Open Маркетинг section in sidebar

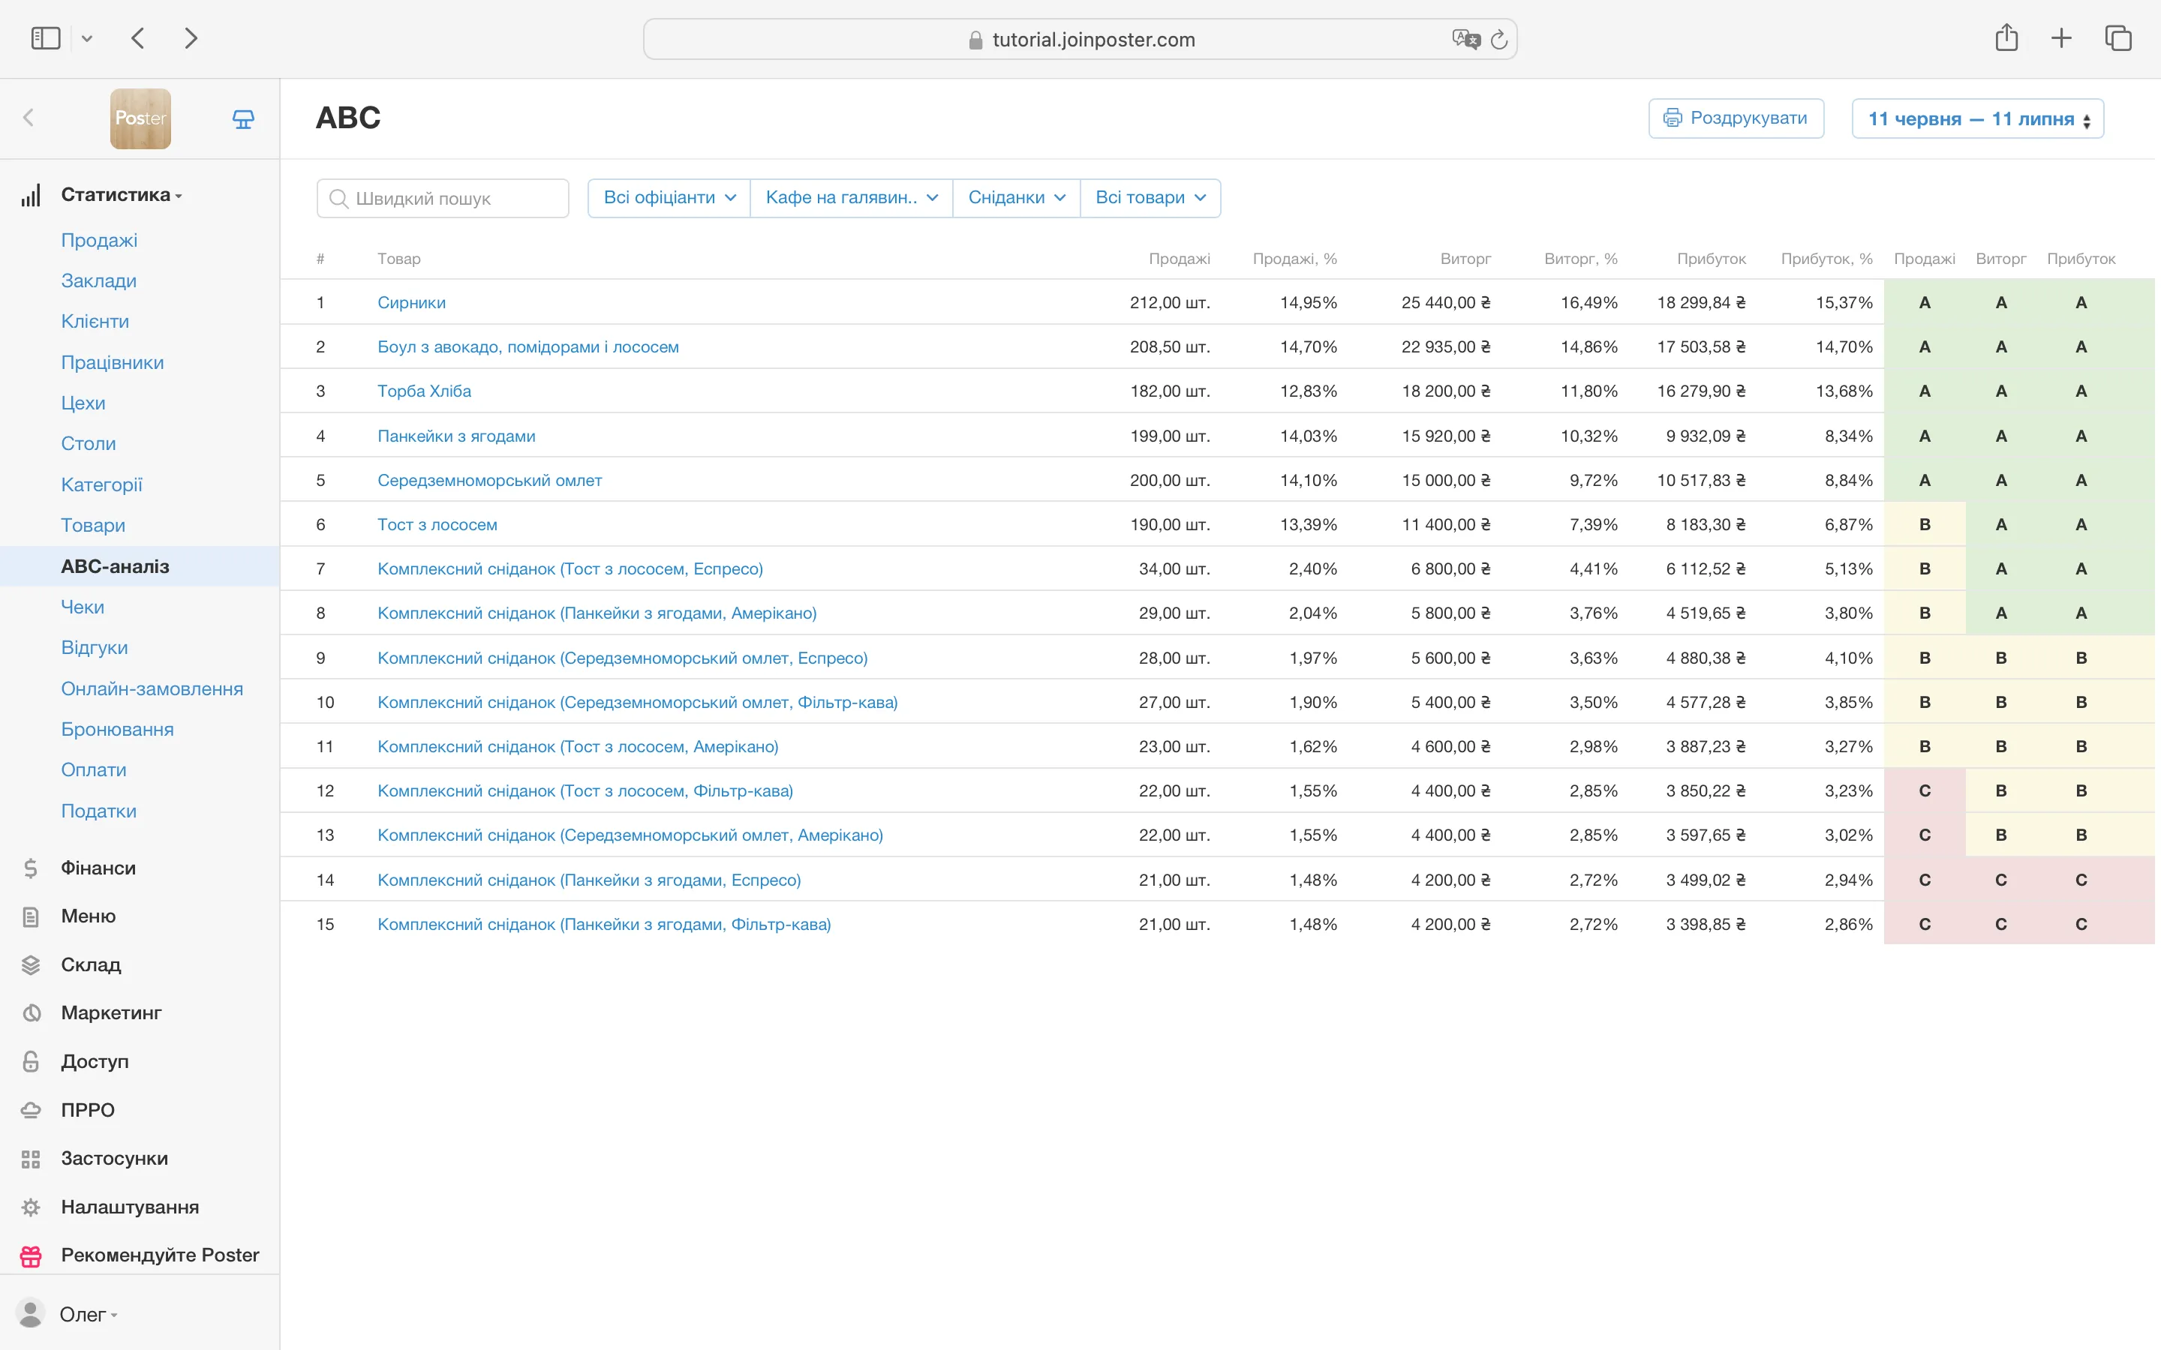point(111,1012)
